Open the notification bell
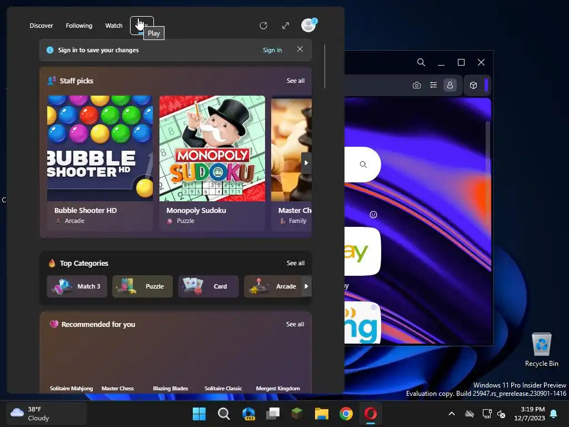 554,414
